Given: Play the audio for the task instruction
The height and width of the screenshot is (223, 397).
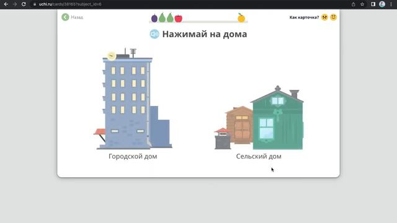Looking at the screenshot, I should coord(154,34).
